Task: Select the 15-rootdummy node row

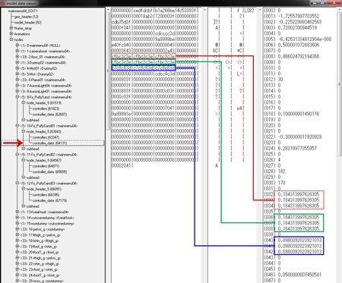Action: [47, 224]
